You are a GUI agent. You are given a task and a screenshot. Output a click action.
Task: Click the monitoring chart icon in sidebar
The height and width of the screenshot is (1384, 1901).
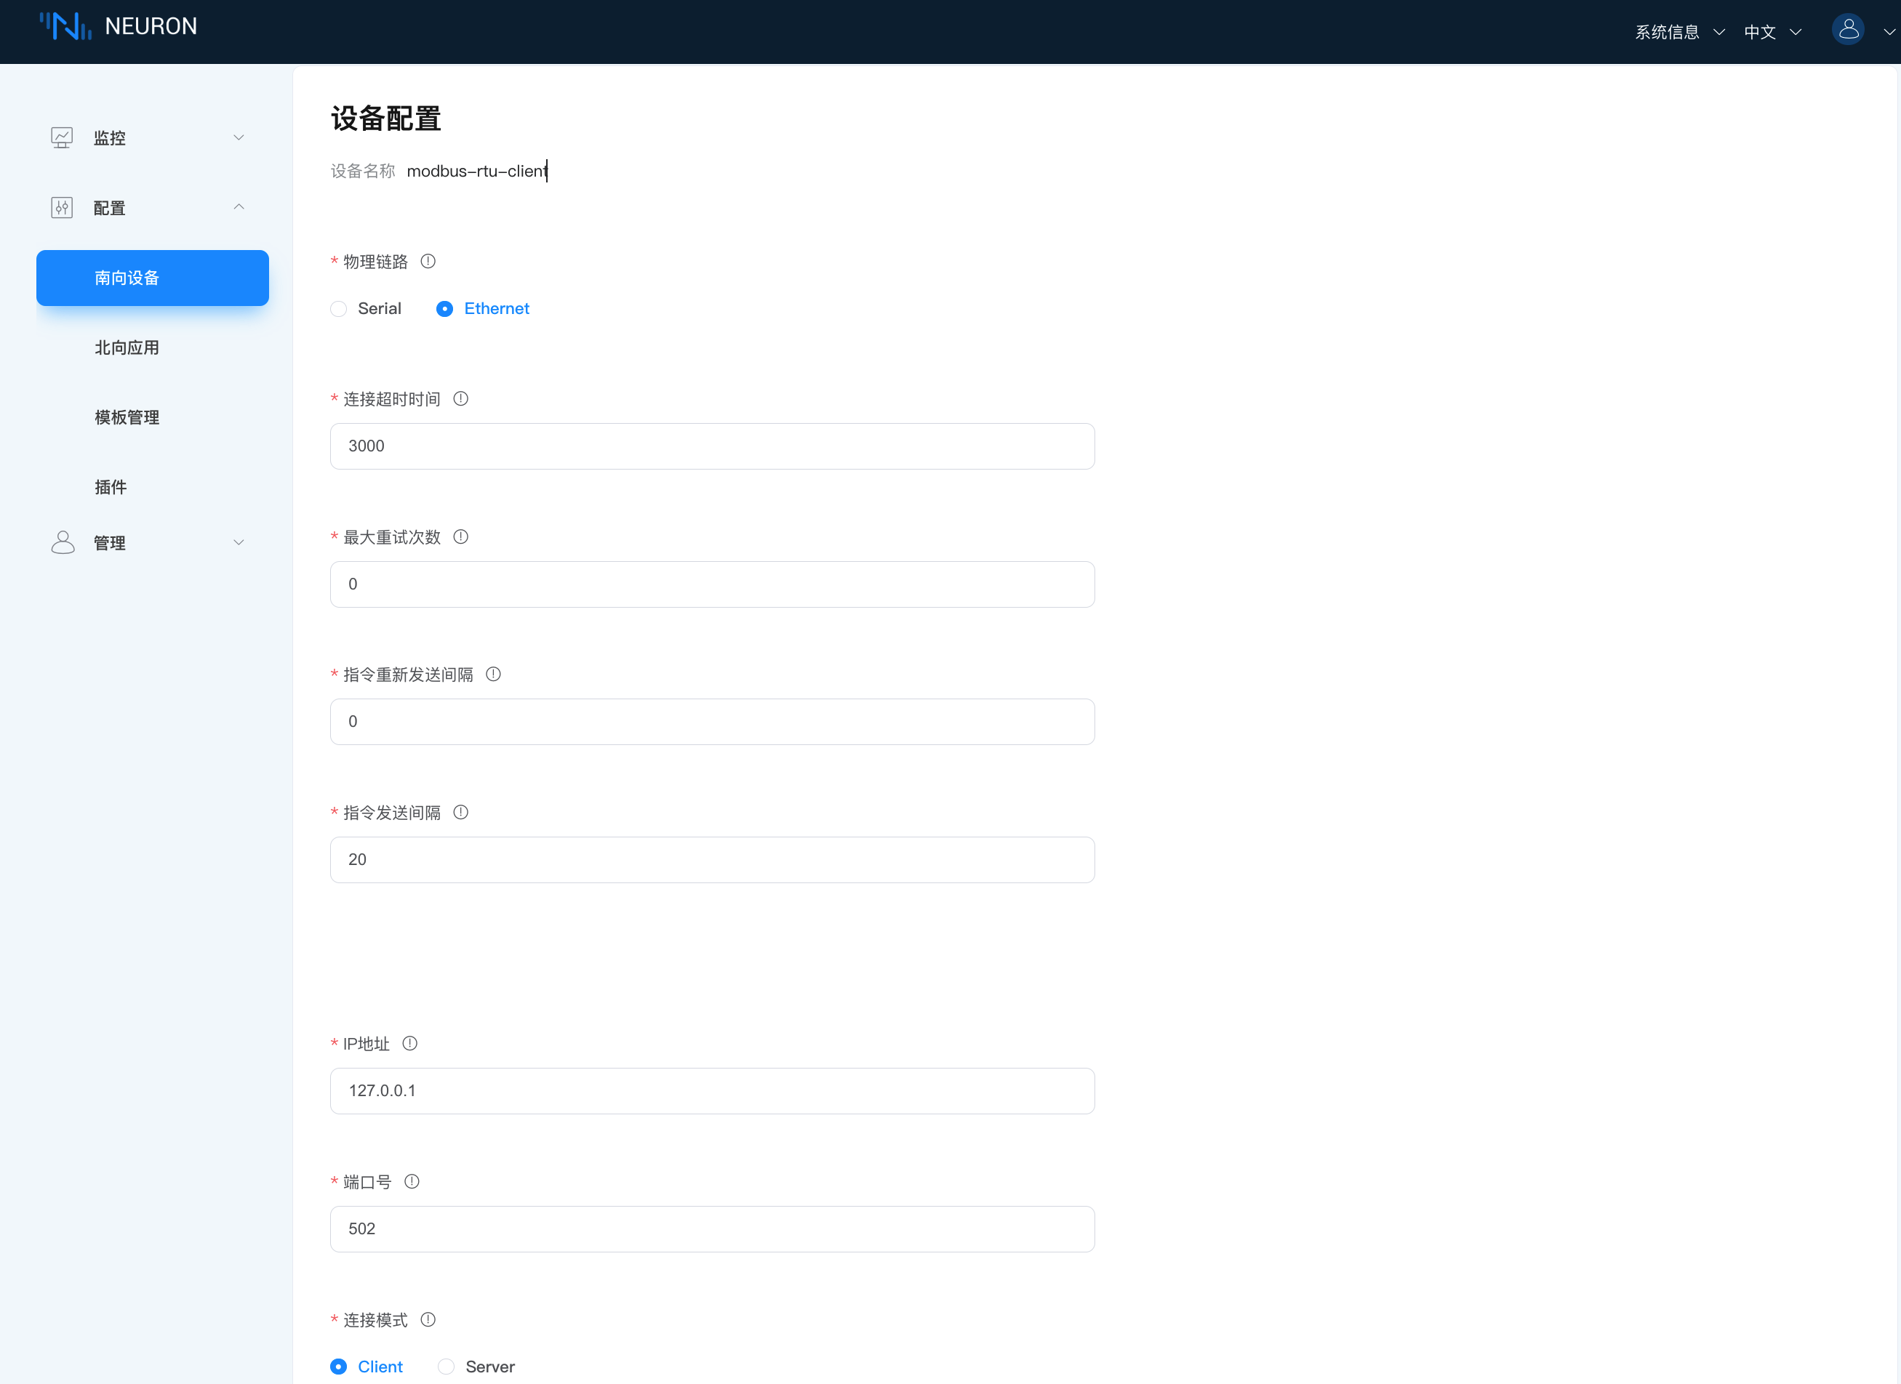pos(62,137)
